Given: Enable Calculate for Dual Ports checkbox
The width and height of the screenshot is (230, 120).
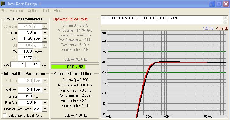Looking at the screenshot, I should [x=5, y=115].
